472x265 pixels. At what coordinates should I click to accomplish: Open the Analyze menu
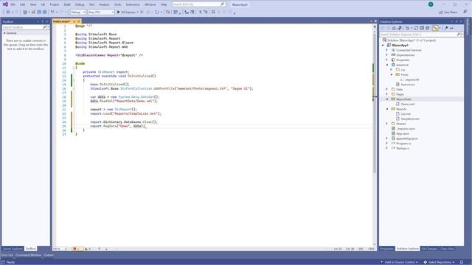[x=104, y=4]
